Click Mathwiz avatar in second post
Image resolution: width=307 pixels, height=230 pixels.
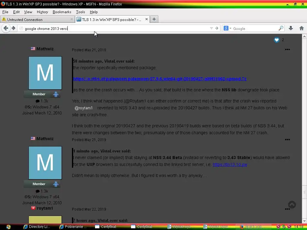pos(45,163)
